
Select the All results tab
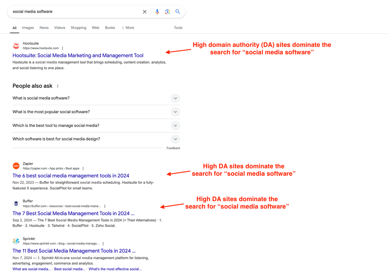click(15, 28)
